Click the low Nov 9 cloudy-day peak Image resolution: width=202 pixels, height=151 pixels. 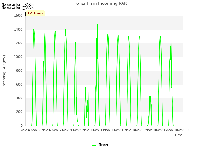pyautogui.click(x=86, y=87)
